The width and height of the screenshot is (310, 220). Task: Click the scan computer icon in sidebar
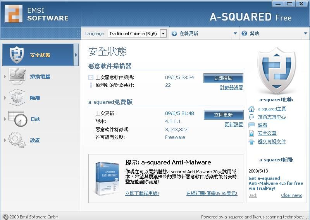click(17, 76)
